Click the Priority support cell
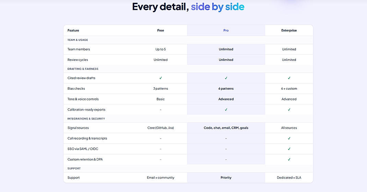This screenshot has width=367, height=192. coord(226,178)
